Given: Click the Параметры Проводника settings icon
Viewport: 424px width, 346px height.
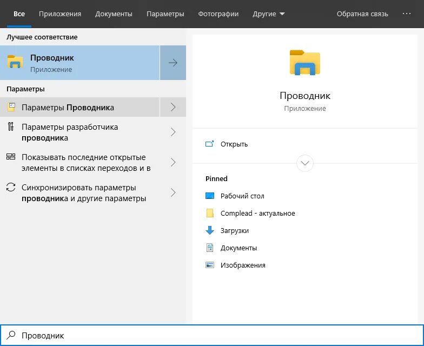Looking at the screenshot, I should [x=11, y=107].
